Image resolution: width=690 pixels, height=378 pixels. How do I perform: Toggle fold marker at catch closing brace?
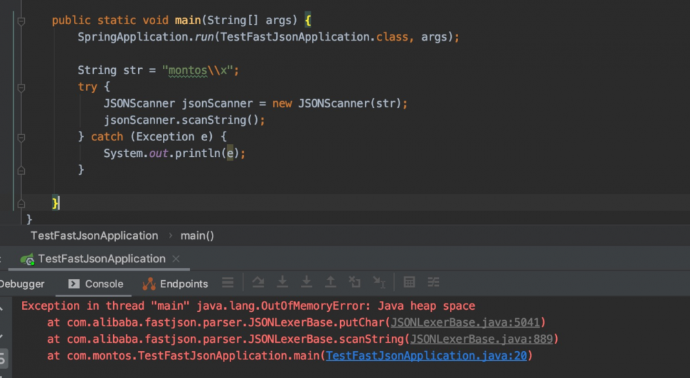(21, 170)
